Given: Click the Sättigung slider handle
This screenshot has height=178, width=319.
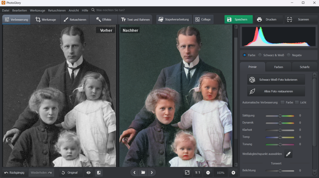Looking at the screenshot, I should [x=280, y=116].
